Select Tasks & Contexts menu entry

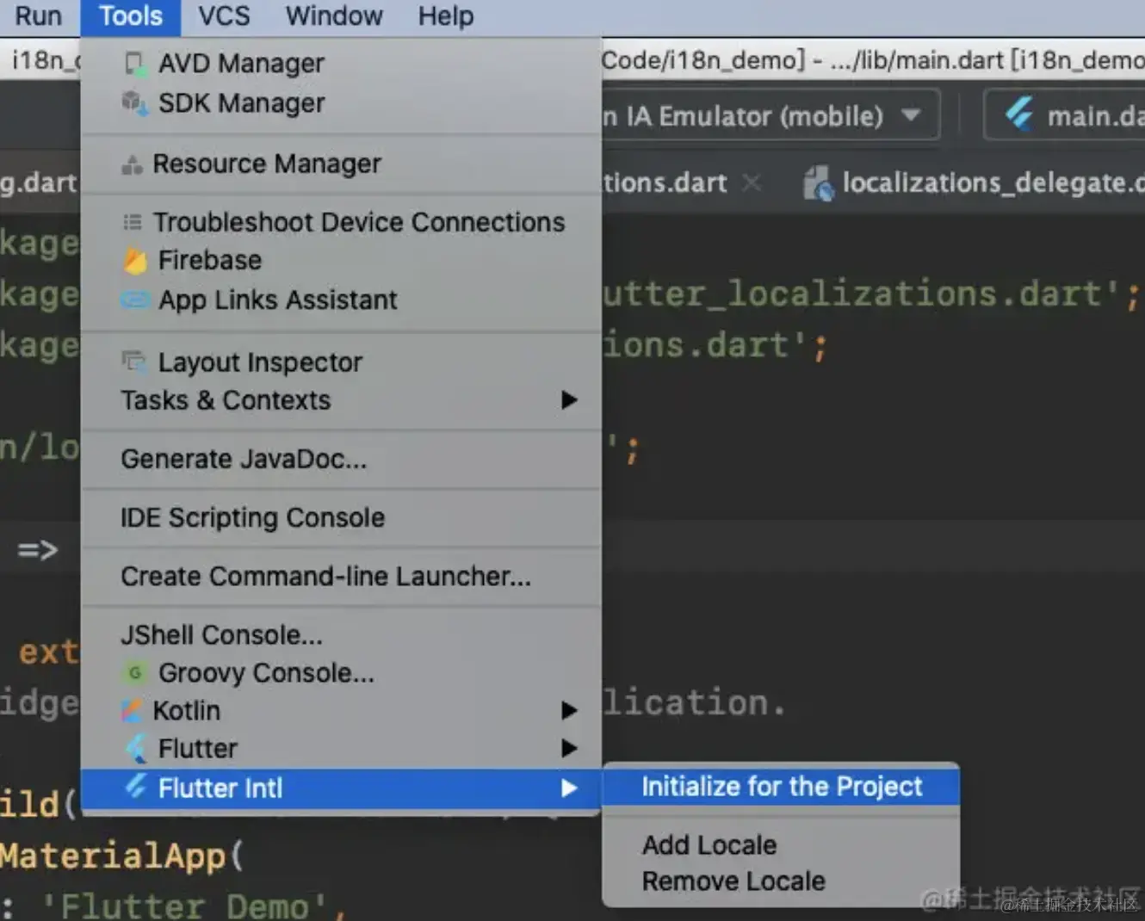(x=341, y=400)
